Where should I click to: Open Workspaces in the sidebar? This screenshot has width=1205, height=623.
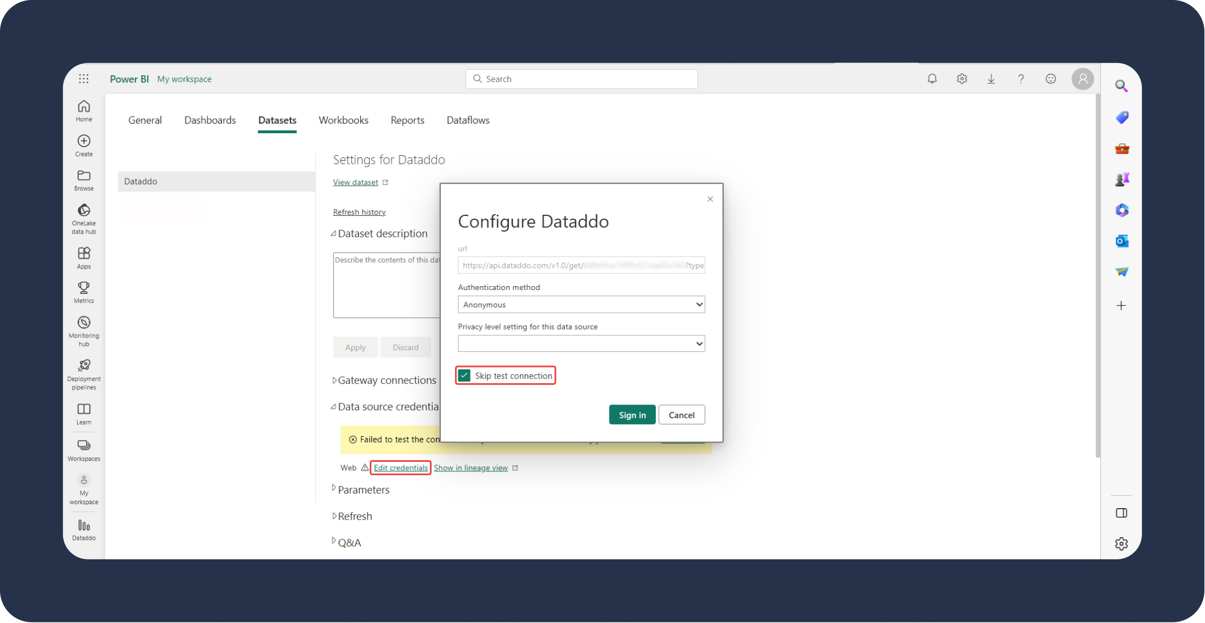point(84,450)
